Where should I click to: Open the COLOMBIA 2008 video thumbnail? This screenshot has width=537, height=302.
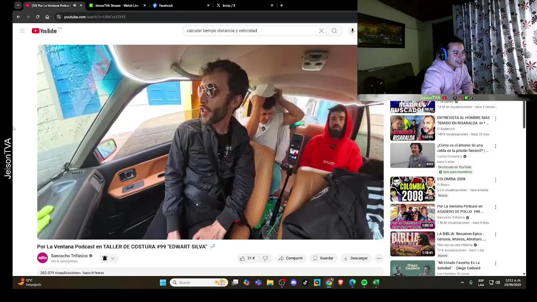pyautogui.click(x=413, y=189)
